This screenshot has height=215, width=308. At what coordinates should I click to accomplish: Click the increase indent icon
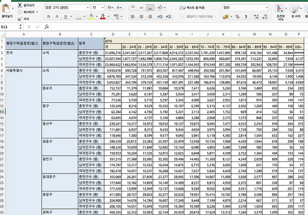[x=169, y=17]
